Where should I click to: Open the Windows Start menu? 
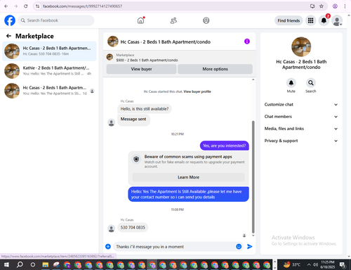6,264
